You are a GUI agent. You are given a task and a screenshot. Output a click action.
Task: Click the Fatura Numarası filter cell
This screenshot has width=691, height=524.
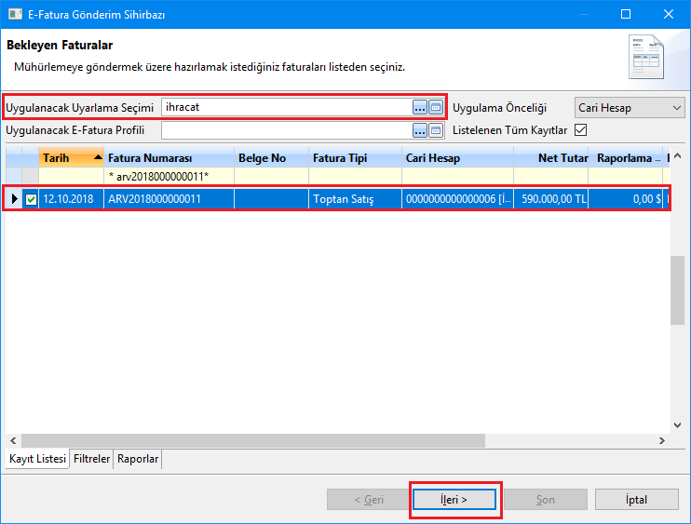point(168,176)
